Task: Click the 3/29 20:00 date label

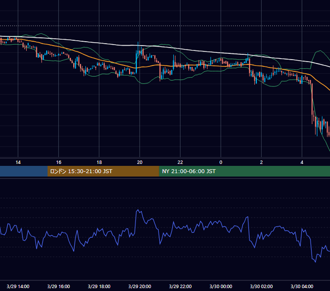Action: 140,286
